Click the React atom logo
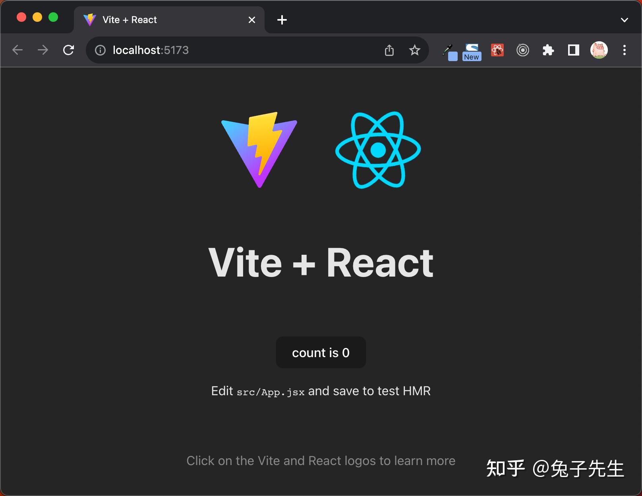The height and width of the screenshot is (496, 642). click(x=378, y=150)
